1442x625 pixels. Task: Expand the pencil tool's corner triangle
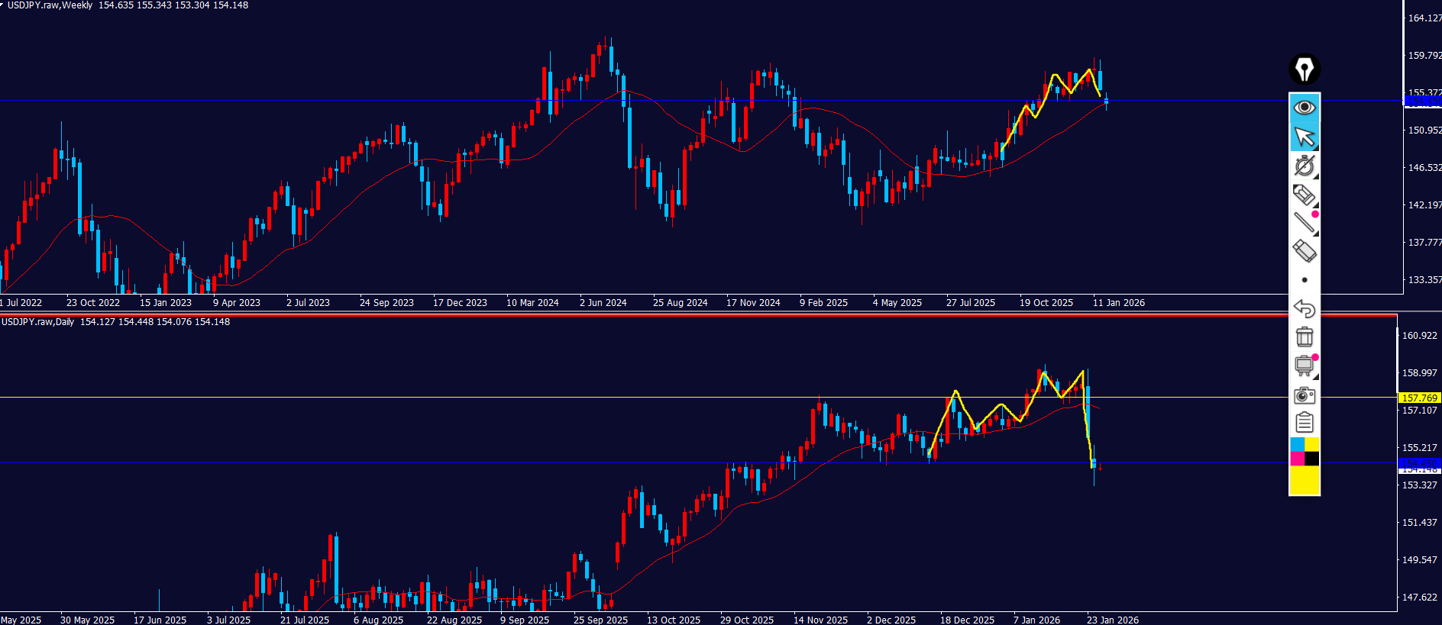(x=1315, y=205)
